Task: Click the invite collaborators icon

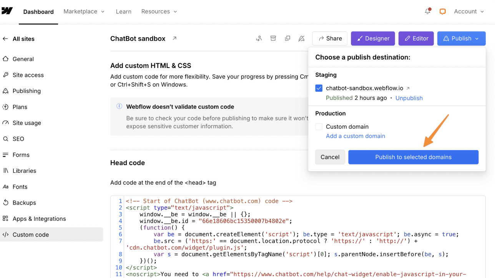Action: pyautogui.click(x=259, y=38)
